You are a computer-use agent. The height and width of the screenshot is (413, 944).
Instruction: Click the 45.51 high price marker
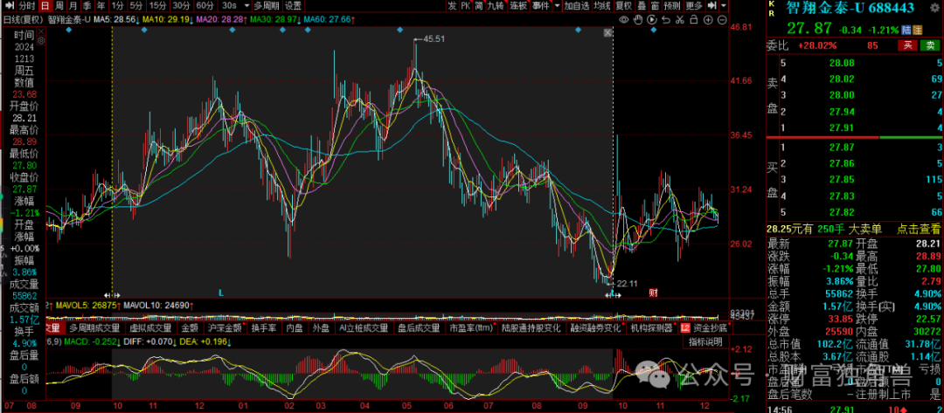(433, 39)
